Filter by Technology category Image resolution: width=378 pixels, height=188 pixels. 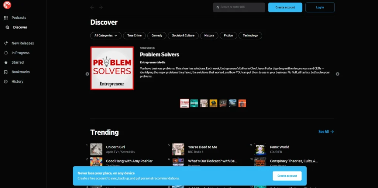point(250,36)
